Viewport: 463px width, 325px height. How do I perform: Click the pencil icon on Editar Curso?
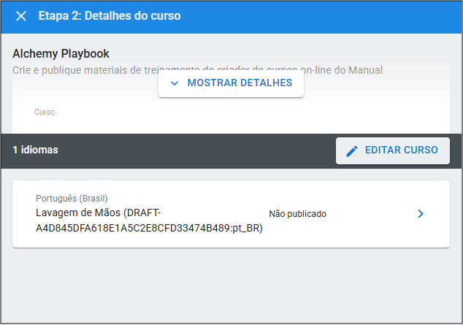[x=352, y=150]
